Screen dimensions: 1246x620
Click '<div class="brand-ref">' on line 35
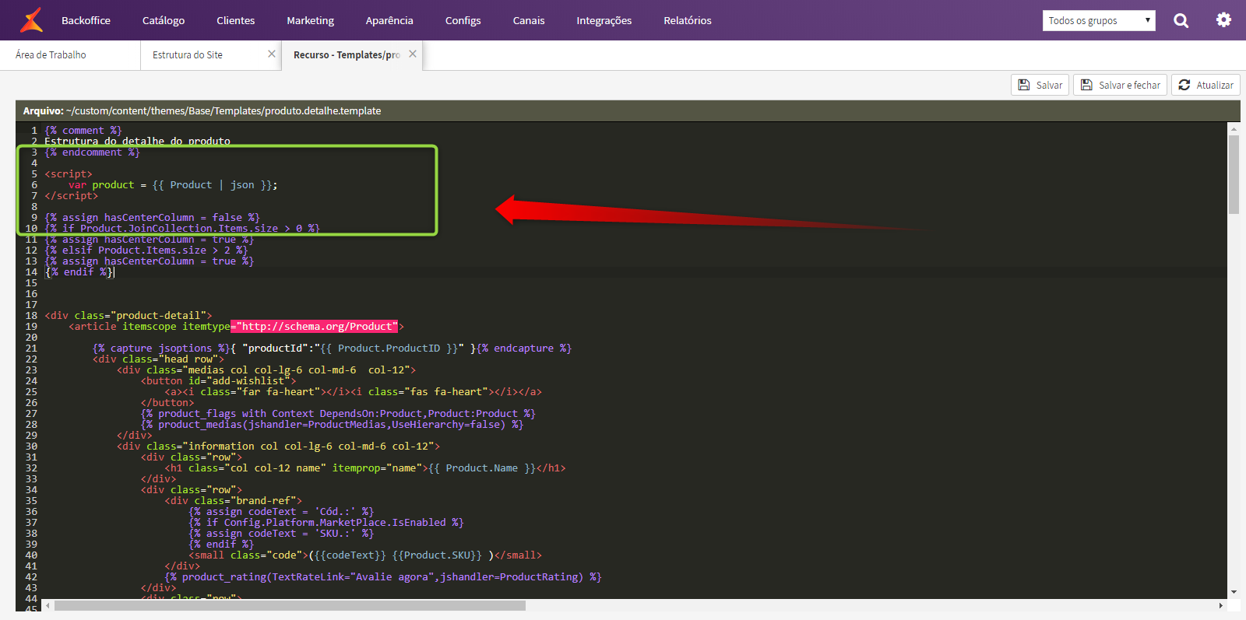point(234,500)
